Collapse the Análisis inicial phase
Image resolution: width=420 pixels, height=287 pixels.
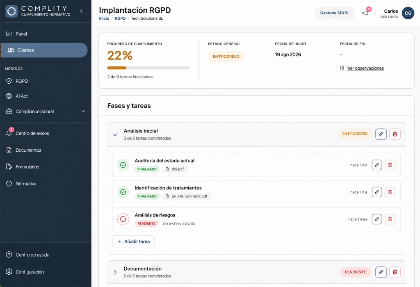115,134
